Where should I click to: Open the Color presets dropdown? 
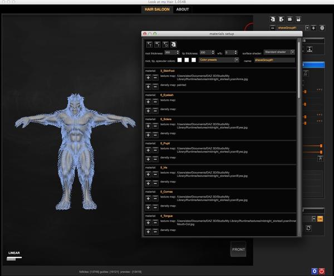[219, 60]
